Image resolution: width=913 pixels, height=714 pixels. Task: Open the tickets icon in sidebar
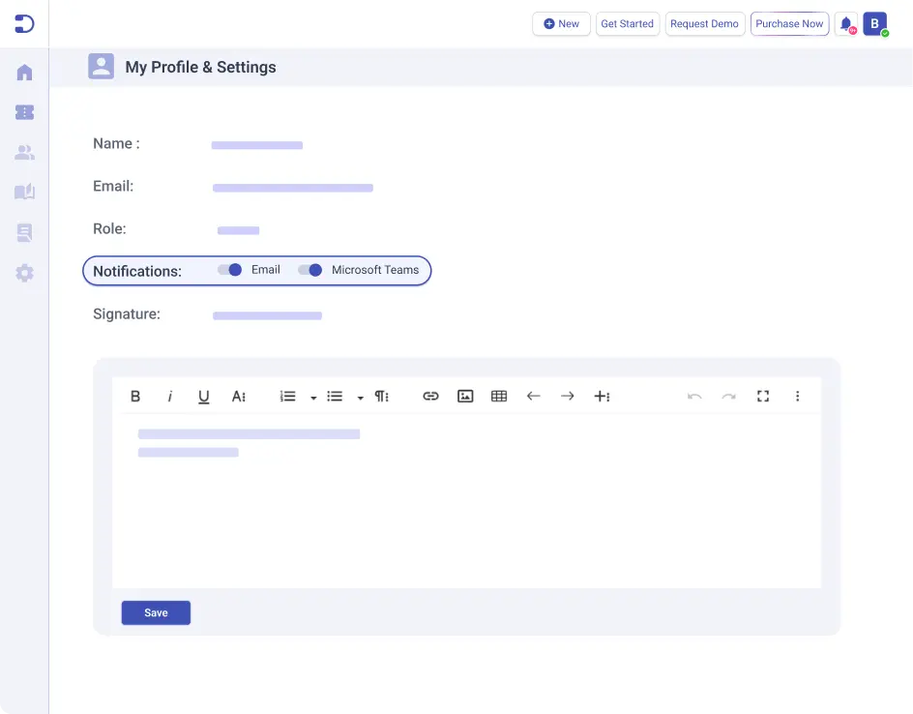(x=24, y=112)
